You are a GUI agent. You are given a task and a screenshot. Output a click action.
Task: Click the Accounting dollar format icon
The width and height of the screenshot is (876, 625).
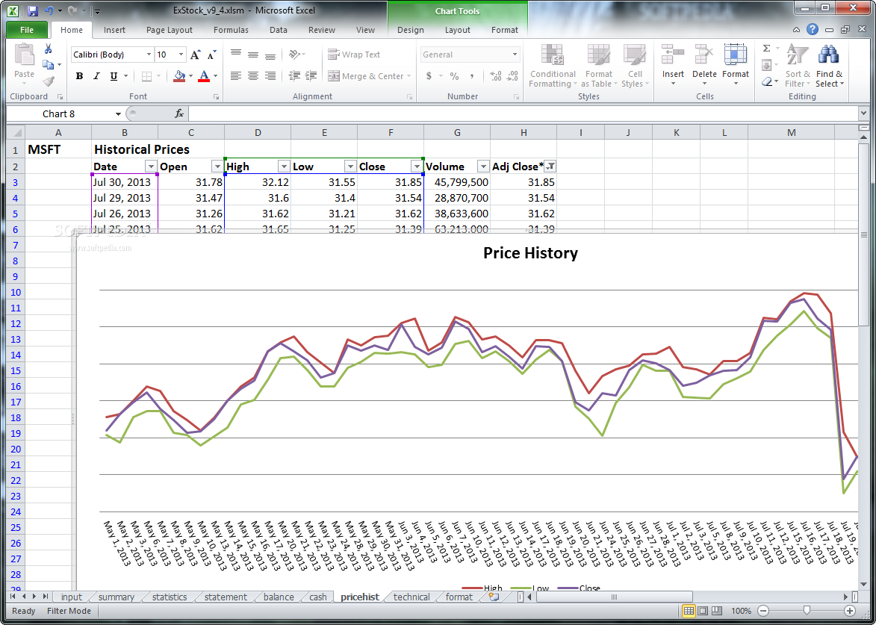429,76
